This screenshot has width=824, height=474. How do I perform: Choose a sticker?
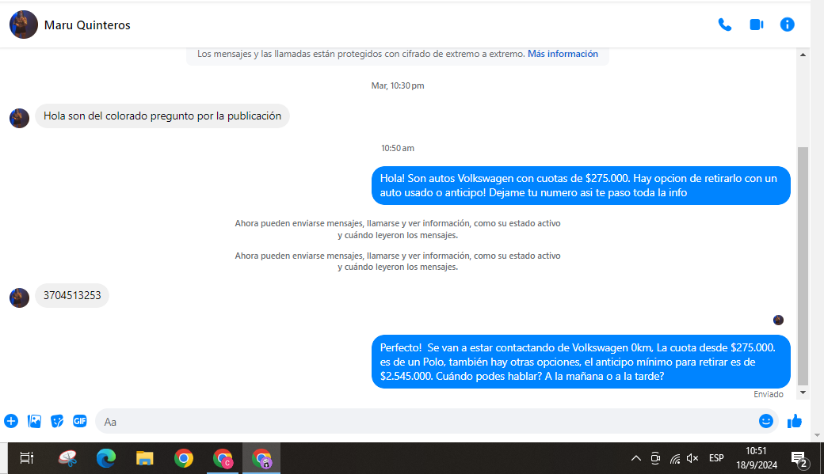pos(57,421)
